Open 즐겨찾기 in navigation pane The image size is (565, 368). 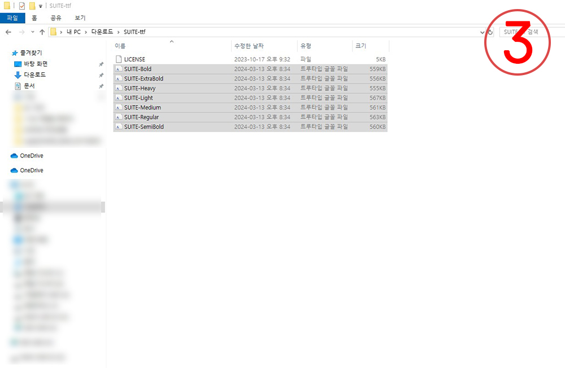pyautogui.click(x=31, y=53)
